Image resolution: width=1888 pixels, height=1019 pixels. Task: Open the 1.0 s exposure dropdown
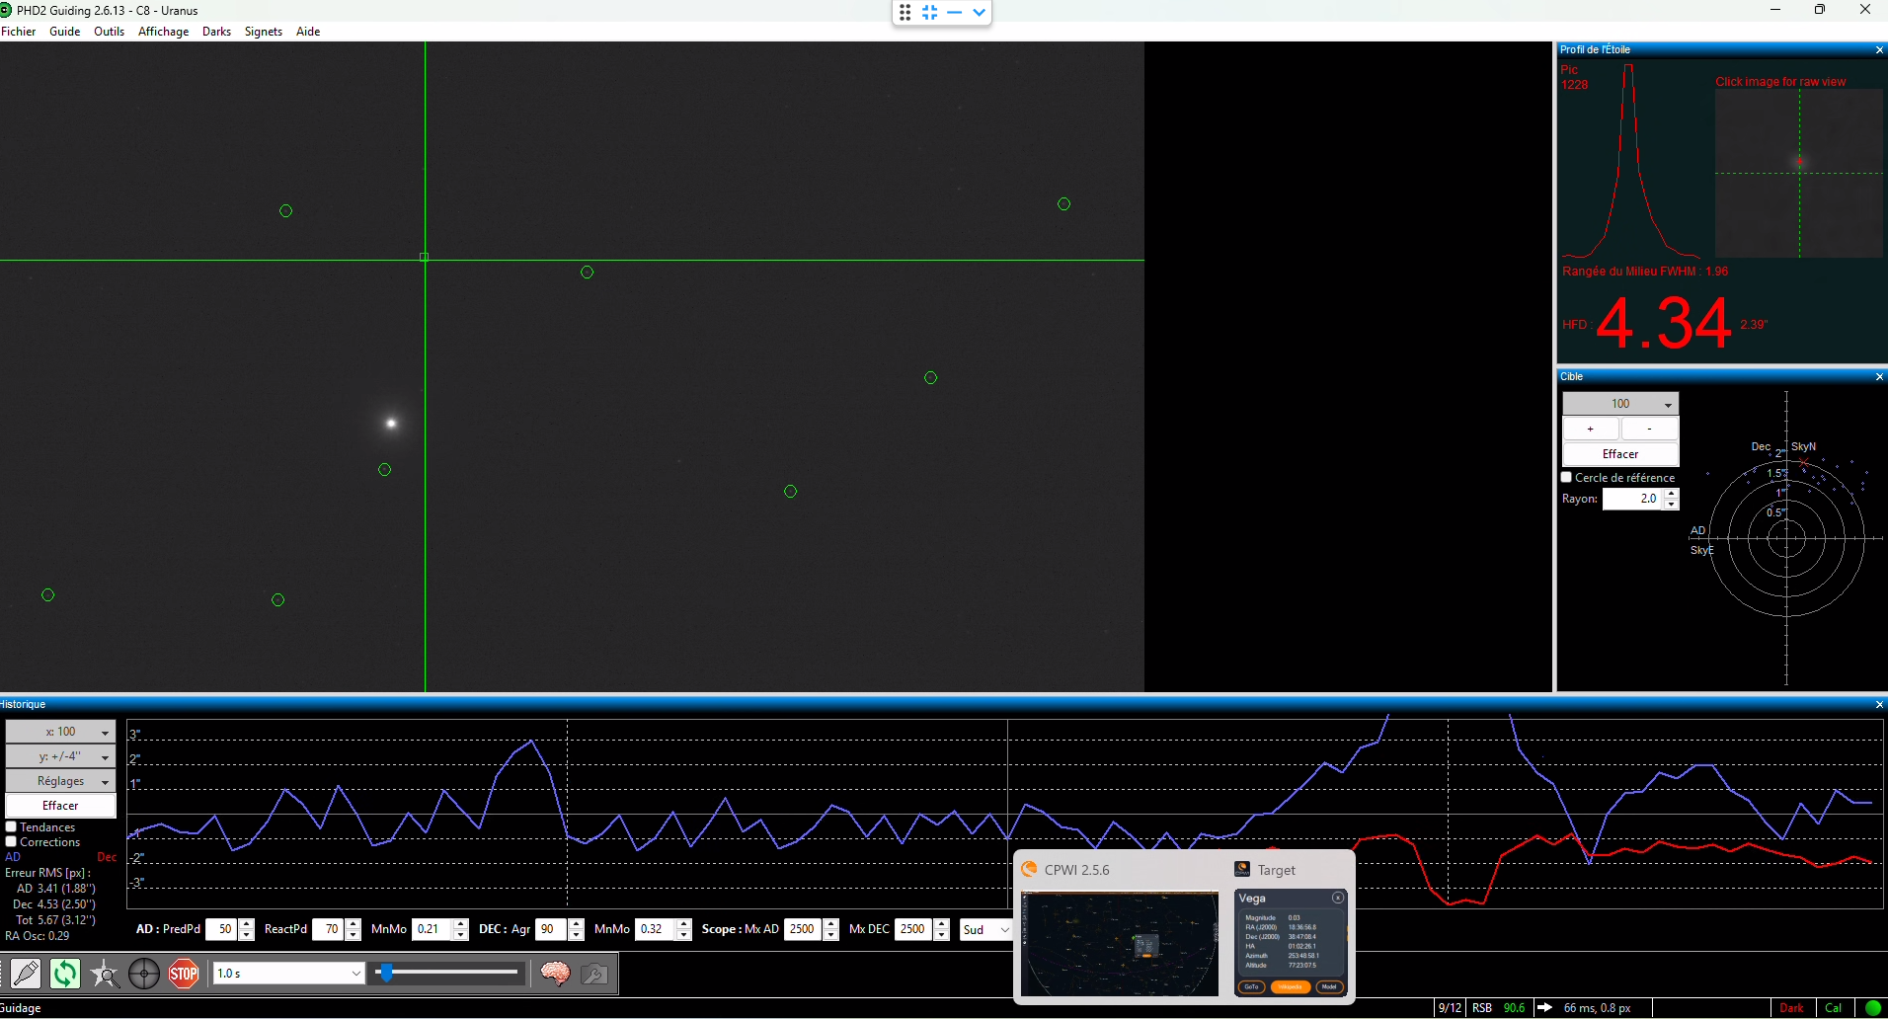pyautogui.click(x=289, y=974)
